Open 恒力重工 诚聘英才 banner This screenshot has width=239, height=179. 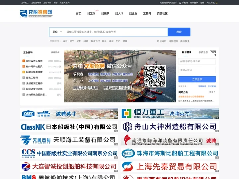170,114
